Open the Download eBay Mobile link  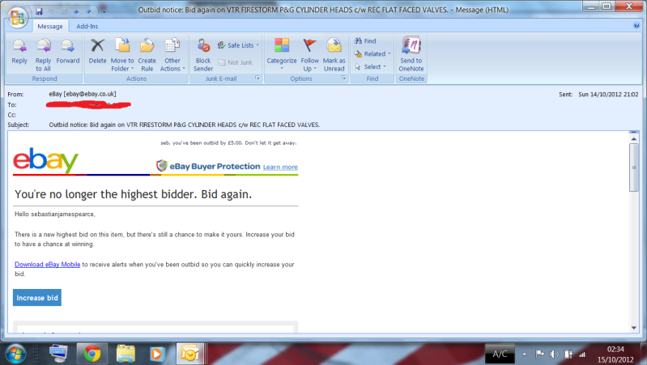(48, 265)
